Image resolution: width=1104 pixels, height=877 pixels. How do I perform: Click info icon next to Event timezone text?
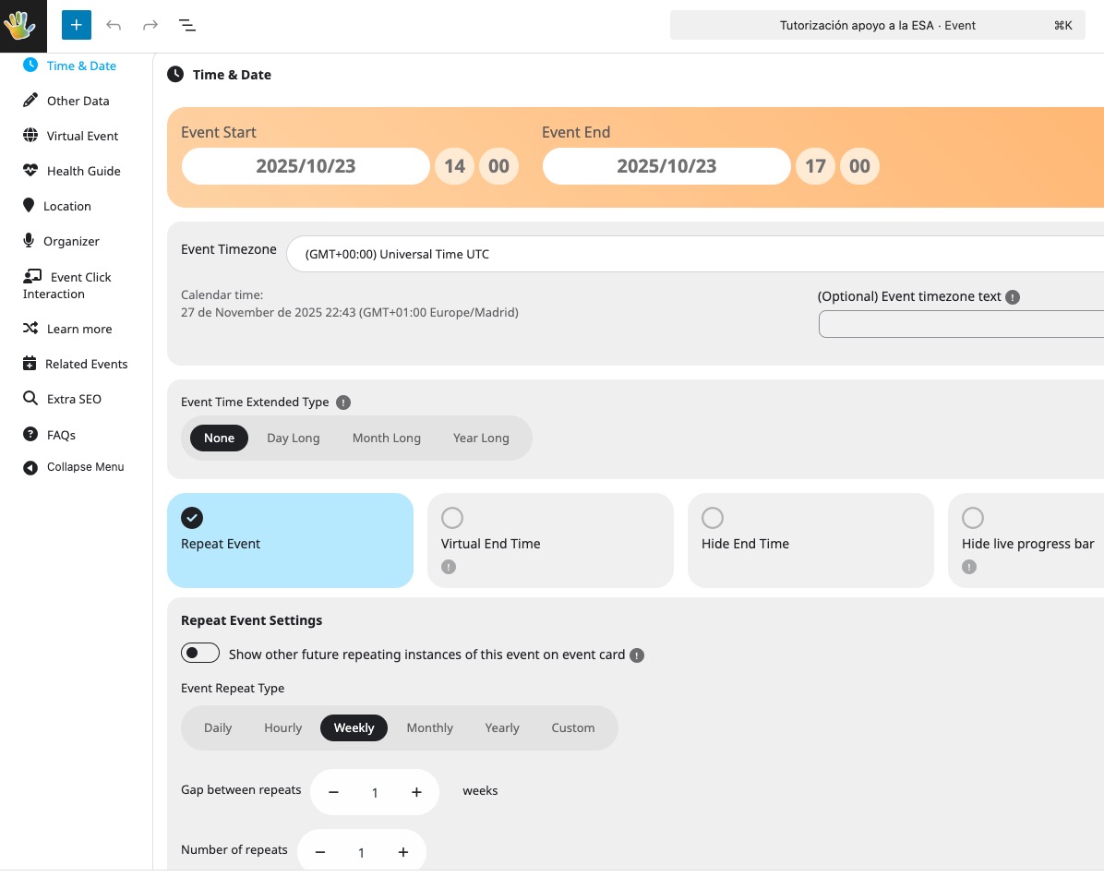pyautogui.click(x=1013, y=297)
